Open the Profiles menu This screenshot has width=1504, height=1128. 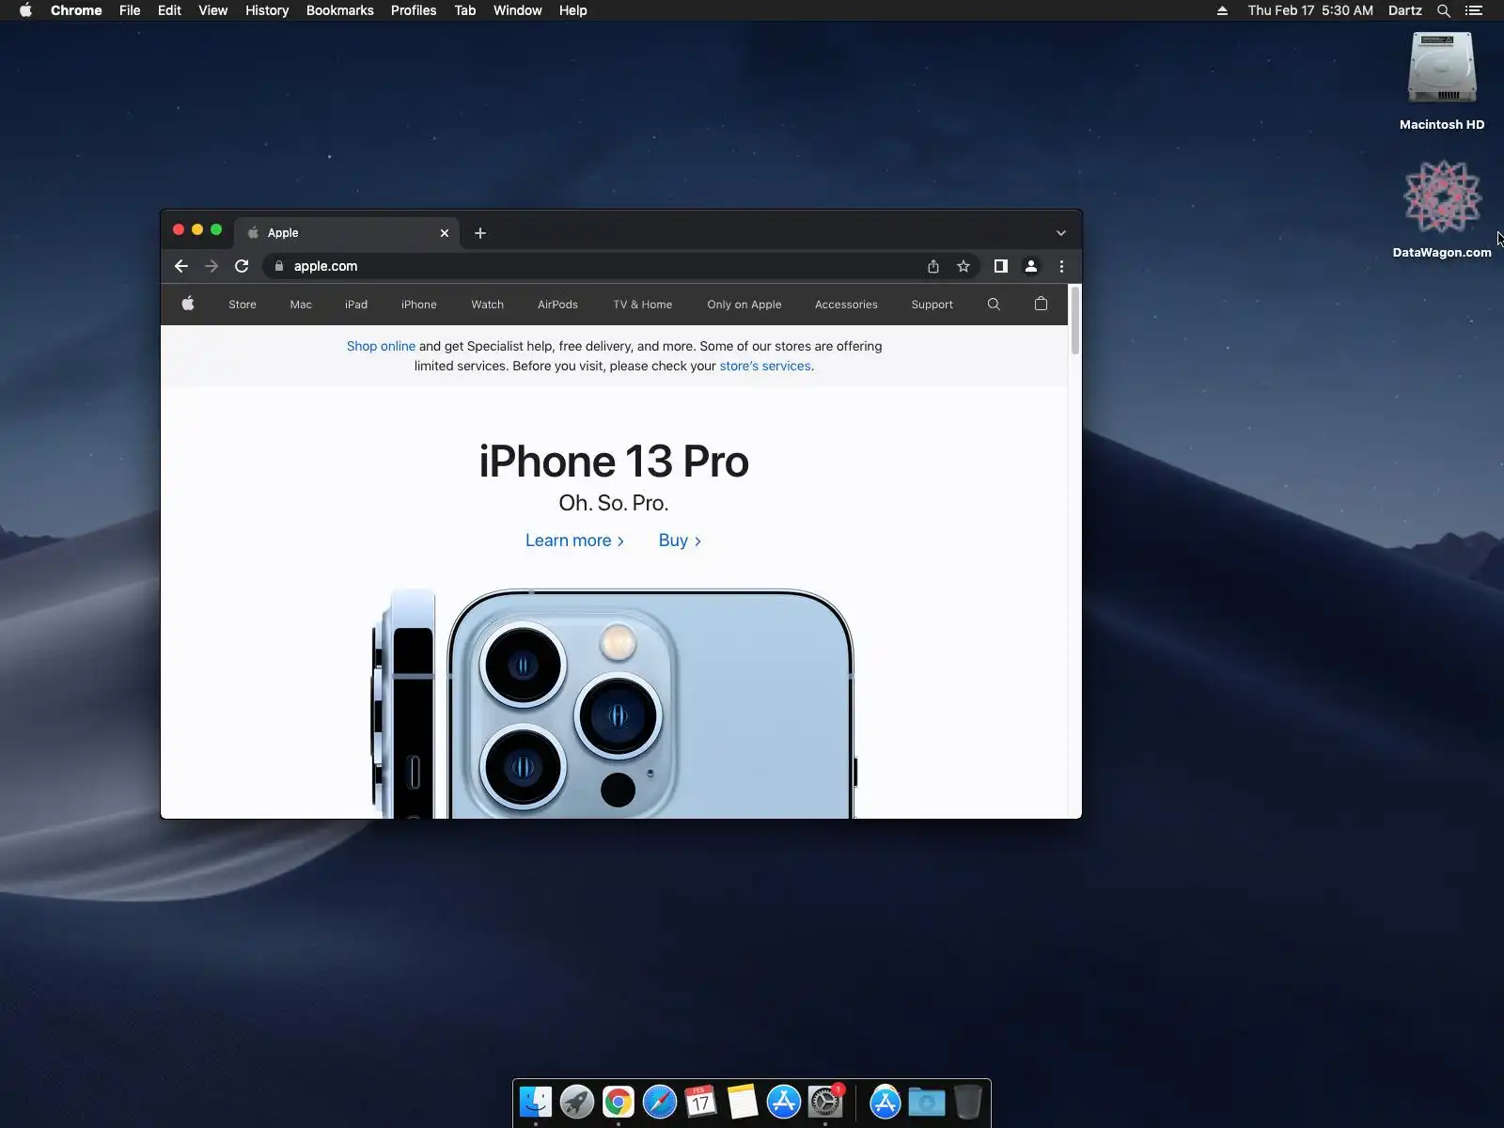tap(414, 10)
